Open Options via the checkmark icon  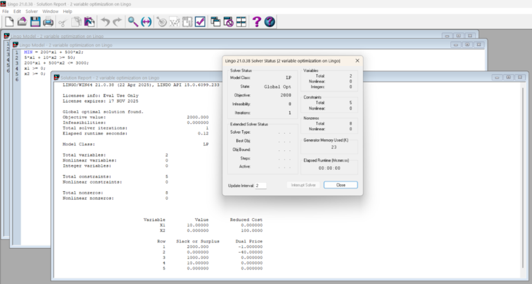199,22
